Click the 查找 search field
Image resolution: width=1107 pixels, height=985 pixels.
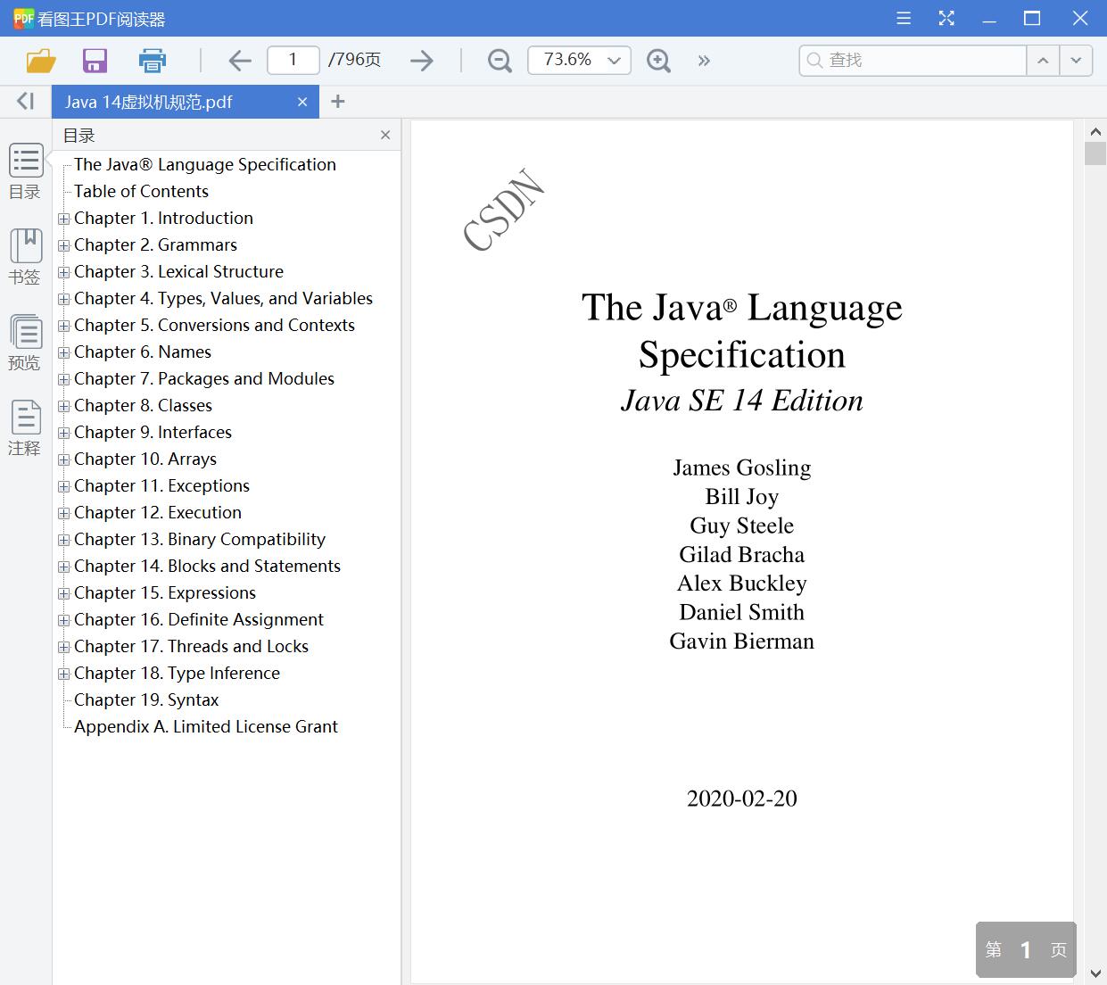coord(913,60)
